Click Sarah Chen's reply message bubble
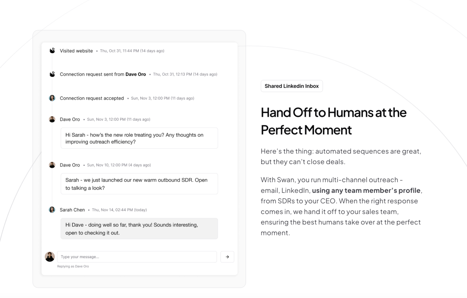Viewport: 467px width, 298px height. [139, 228]
